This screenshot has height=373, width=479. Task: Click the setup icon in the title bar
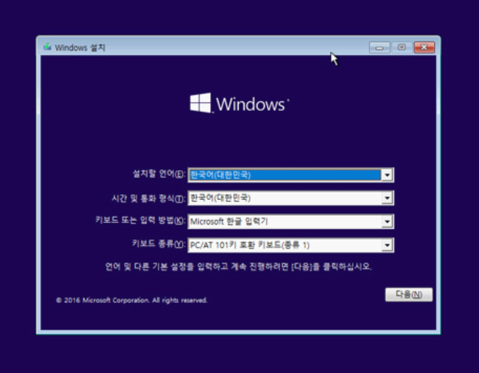(x=47, y=46)
